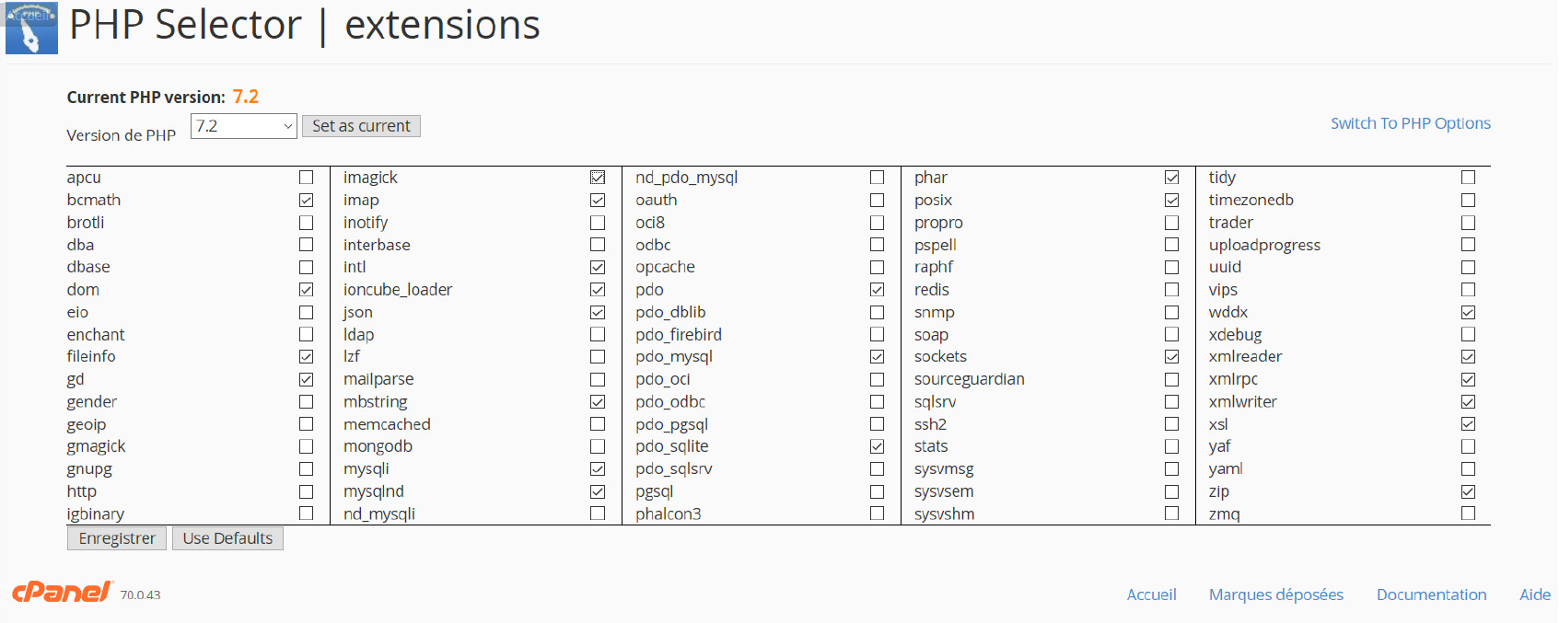
Task: Click the Enregistrer button
Action: tap(117, 538)
